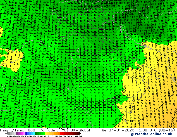Click the '15:00 UTC' time text
177x137 pixels.
147,130
